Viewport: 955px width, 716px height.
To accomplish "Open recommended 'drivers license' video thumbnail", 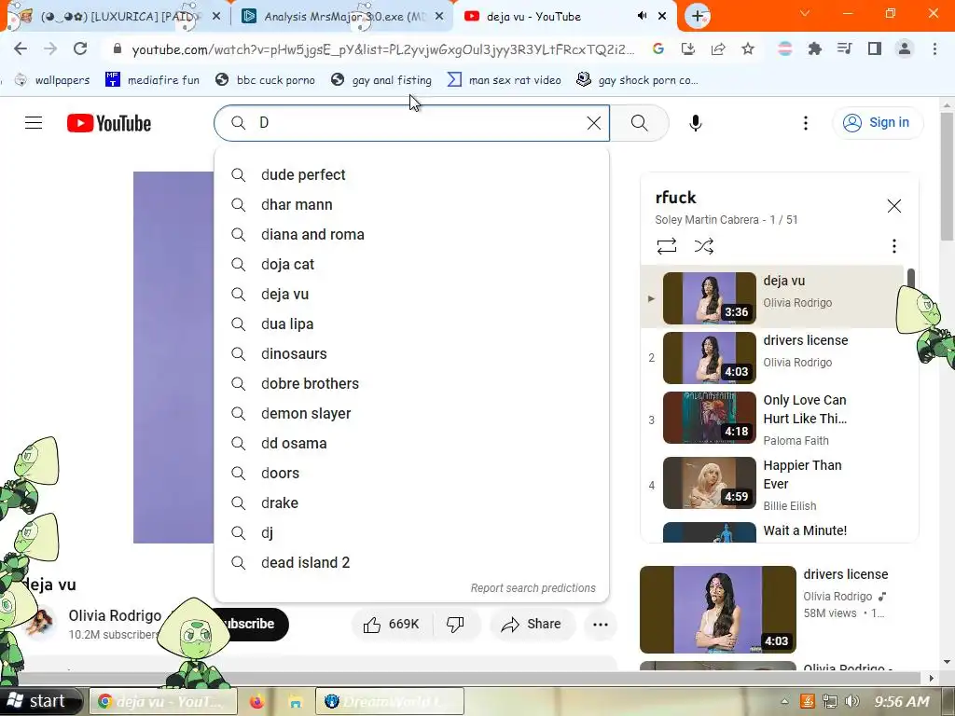I will coord(718,610).
